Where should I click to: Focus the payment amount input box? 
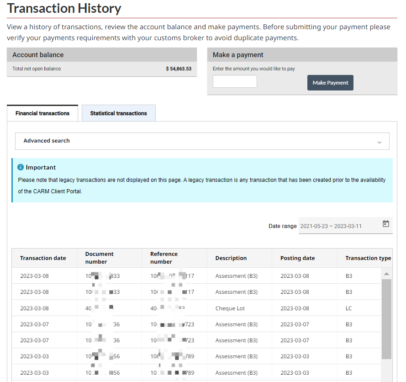coord(235,82)
